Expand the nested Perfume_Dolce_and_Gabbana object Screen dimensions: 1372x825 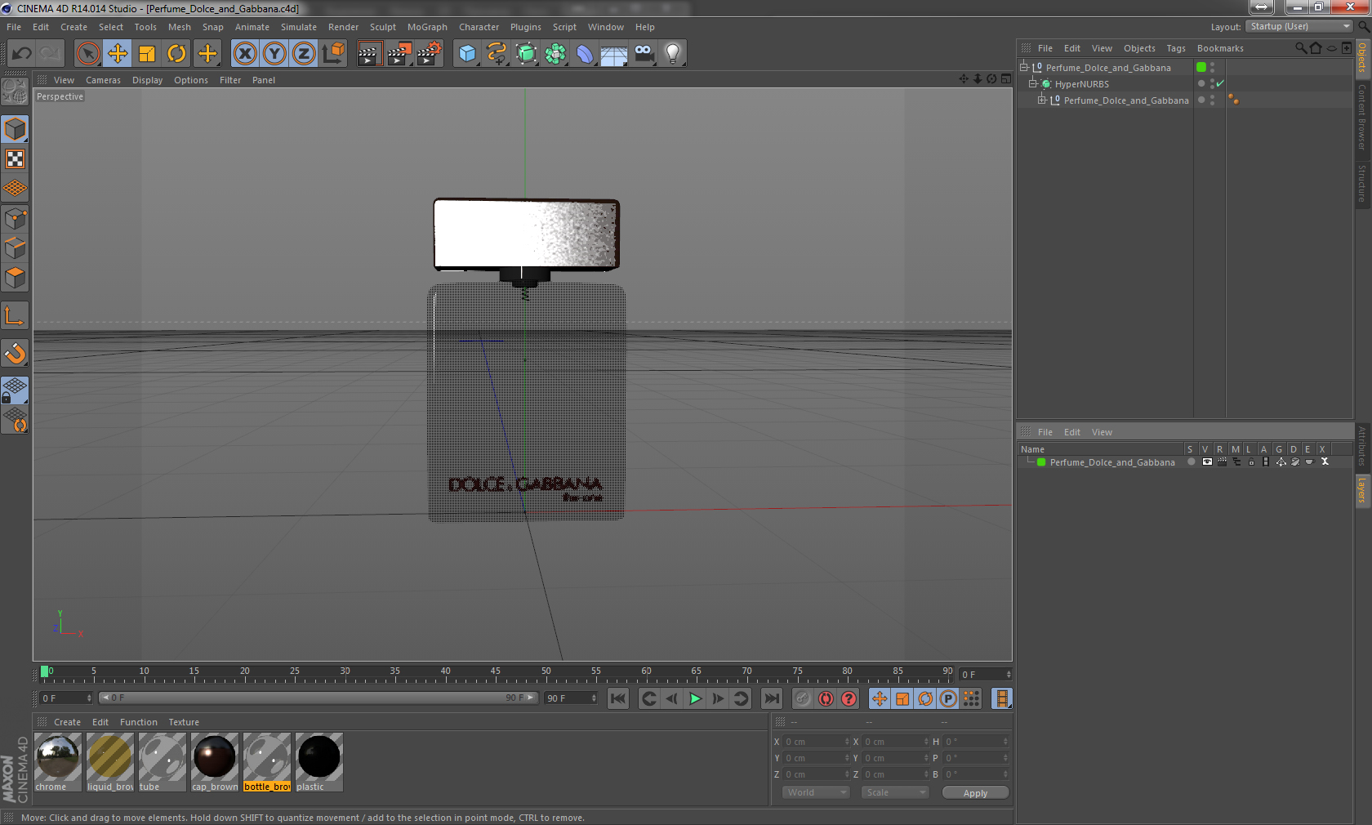pyautogui.click(x=1041, y=100)
